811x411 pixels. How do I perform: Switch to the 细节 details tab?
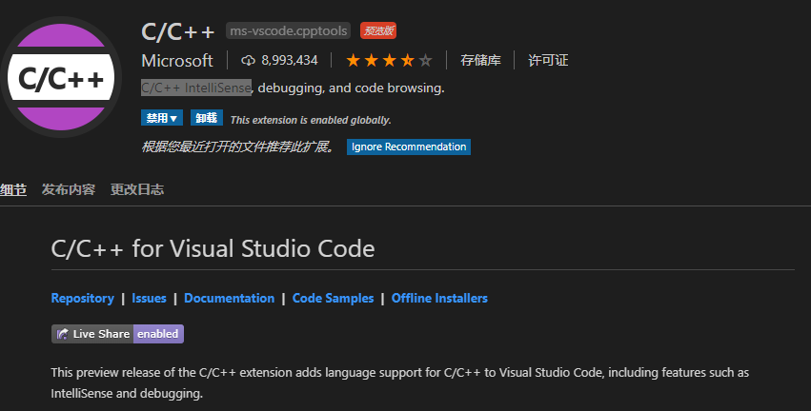pos(13,189)
